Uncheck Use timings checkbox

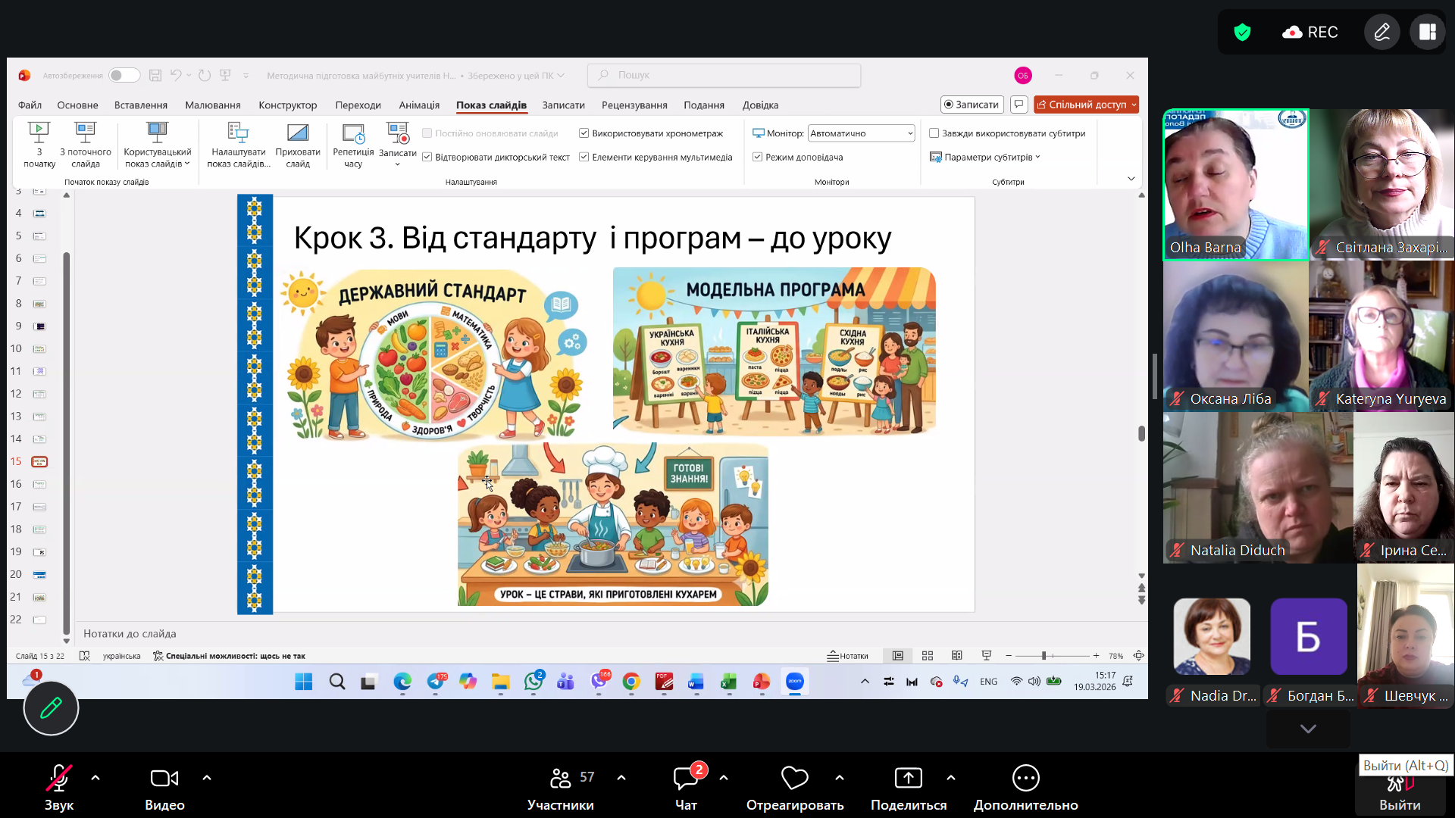[584, 133]
